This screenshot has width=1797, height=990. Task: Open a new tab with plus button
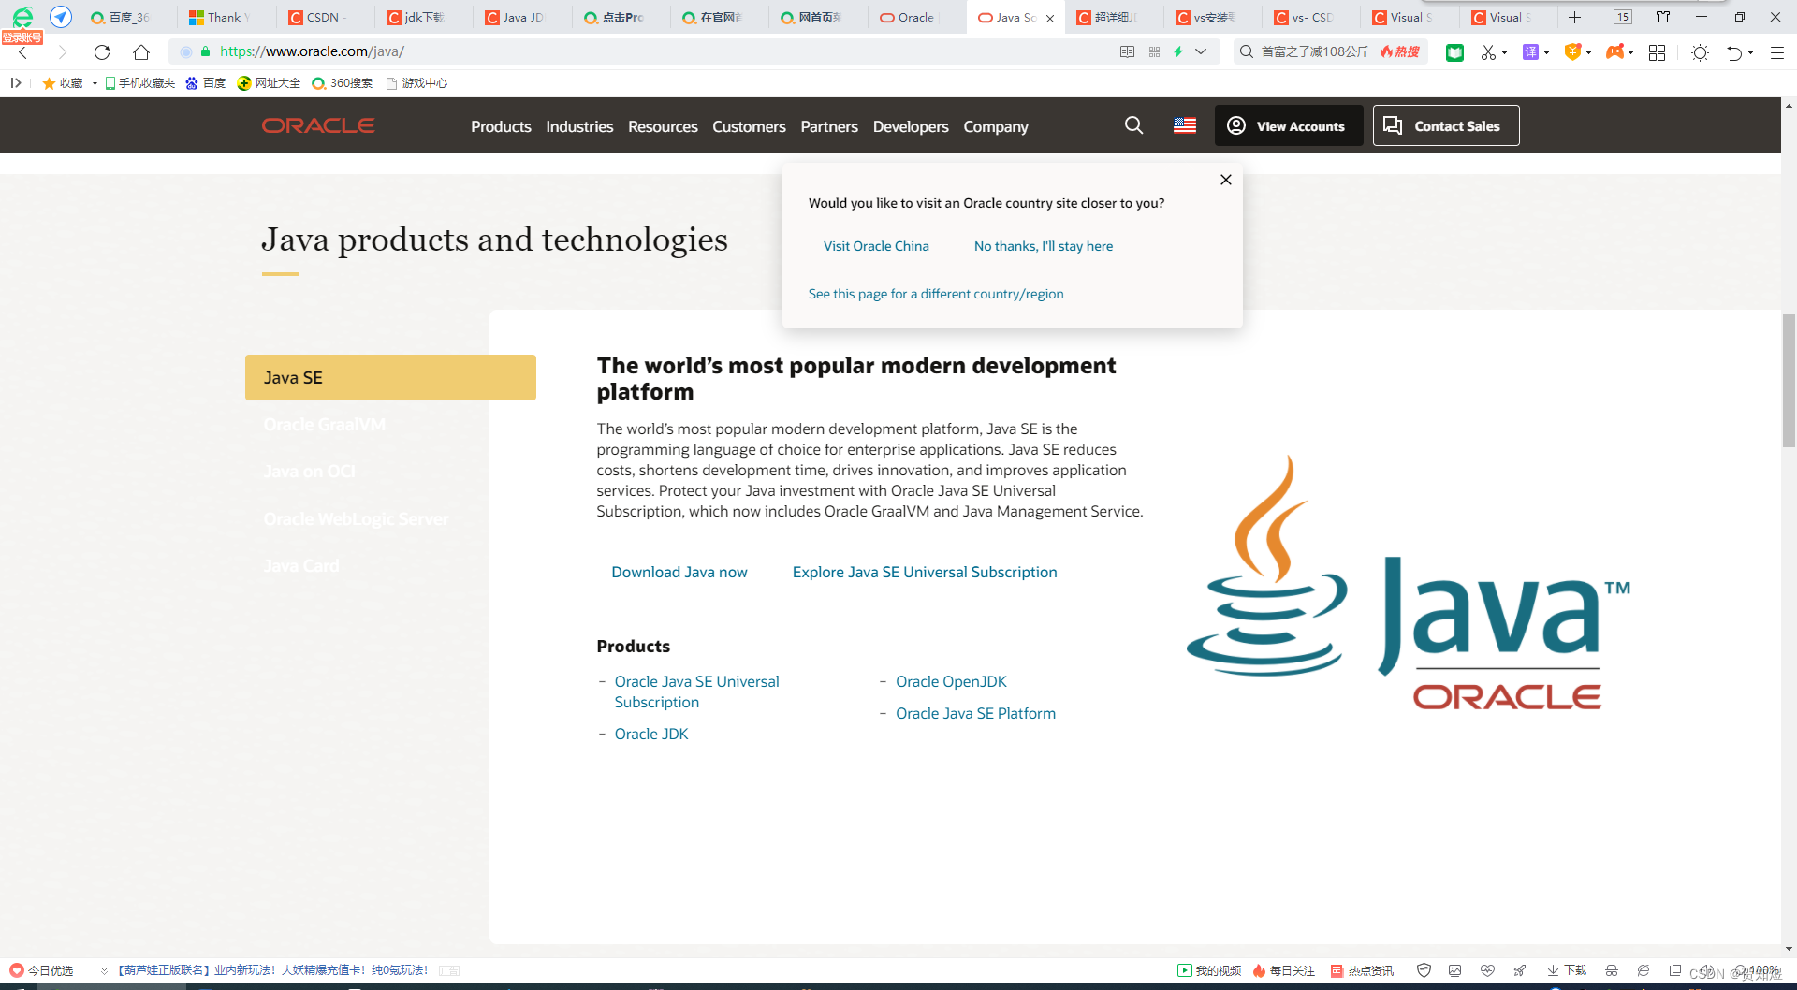[1575, 17]
